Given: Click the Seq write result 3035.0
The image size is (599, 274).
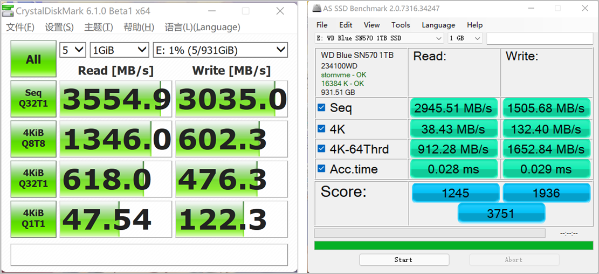Looking at the screenshot, I should pyautogui.click(x=231, y=99).
